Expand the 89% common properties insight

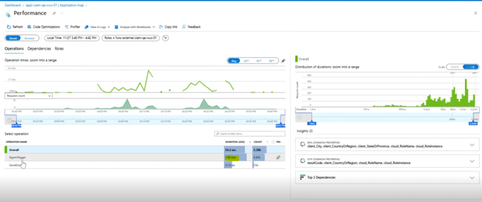(472, 145)
